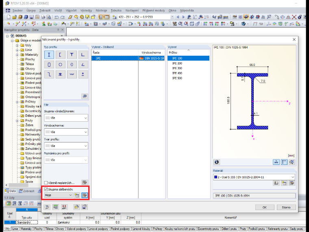Switch to the Pruty table tab
309x232 pixels.
(243, 229)
